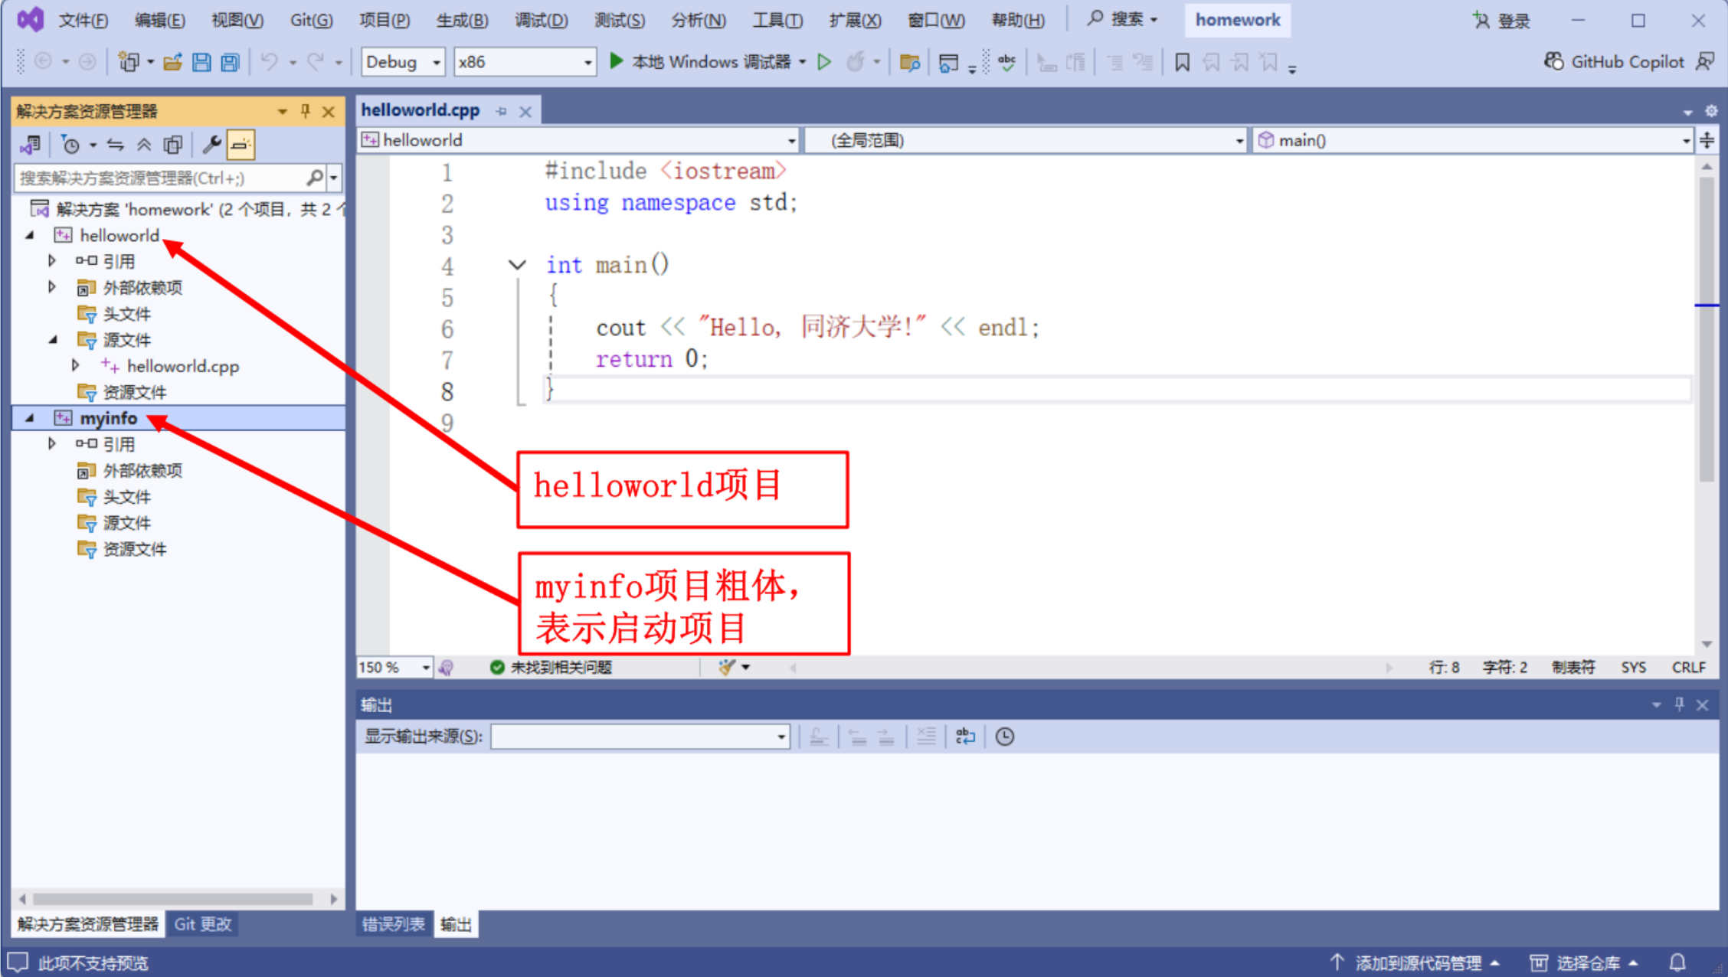
Task: Collapse the helloworld project node
Action: pos(30,235)
